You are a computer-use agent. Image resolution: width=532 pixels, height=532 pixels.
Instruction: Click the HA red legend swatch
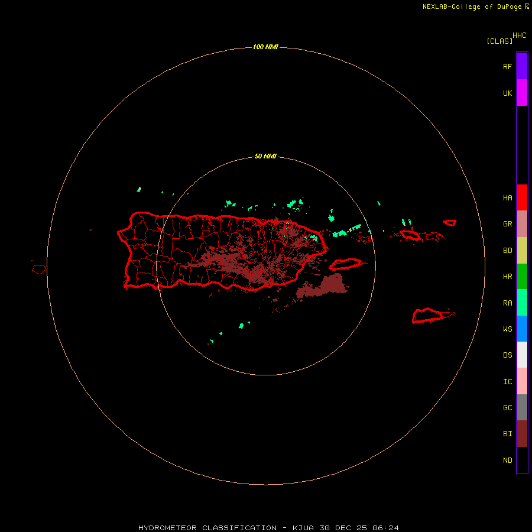522,197
